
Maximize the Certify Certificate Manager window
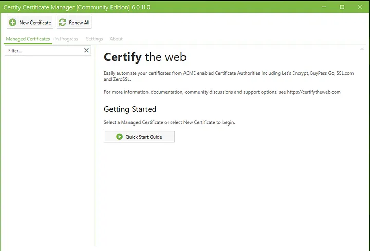coord(342,7)
